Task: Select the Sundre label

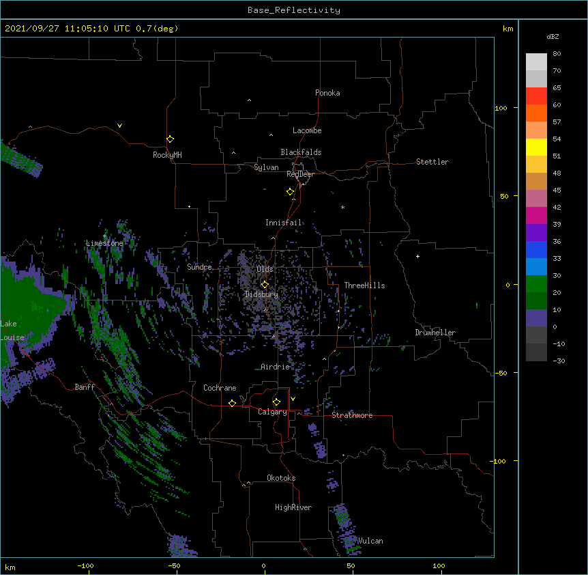Action: [x=199, y=267]
